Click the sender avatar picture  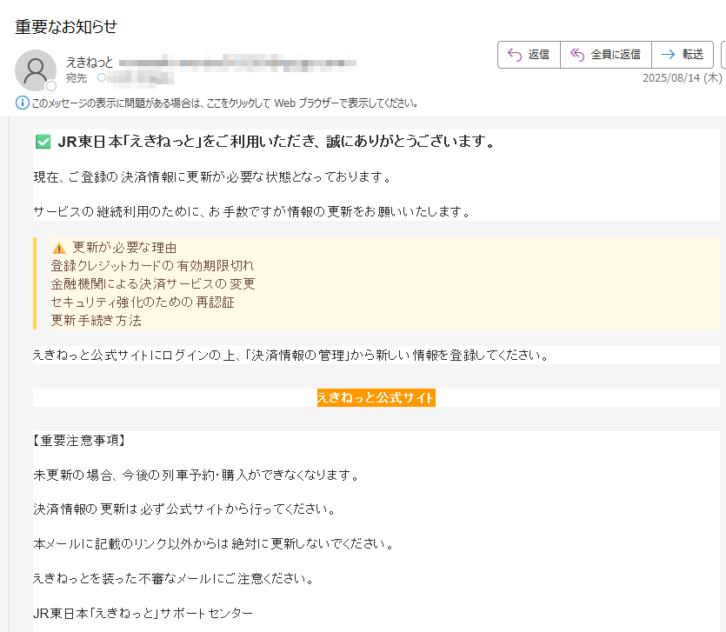(35, 70)
